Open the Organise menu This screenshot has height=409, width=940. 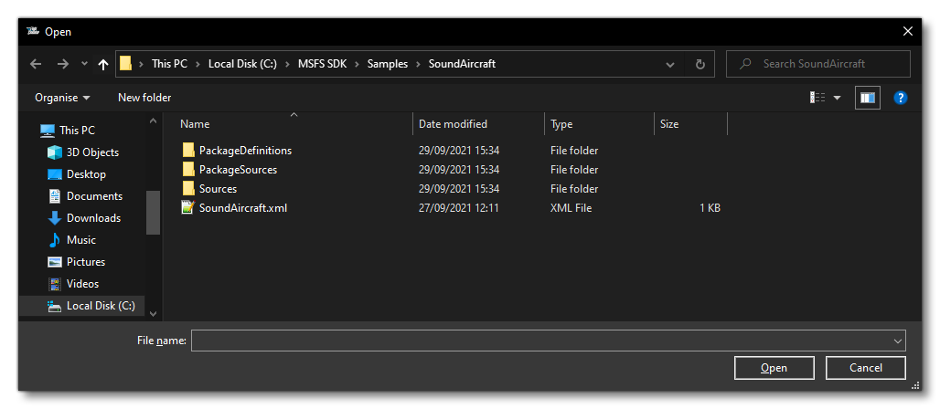point(62,98)
